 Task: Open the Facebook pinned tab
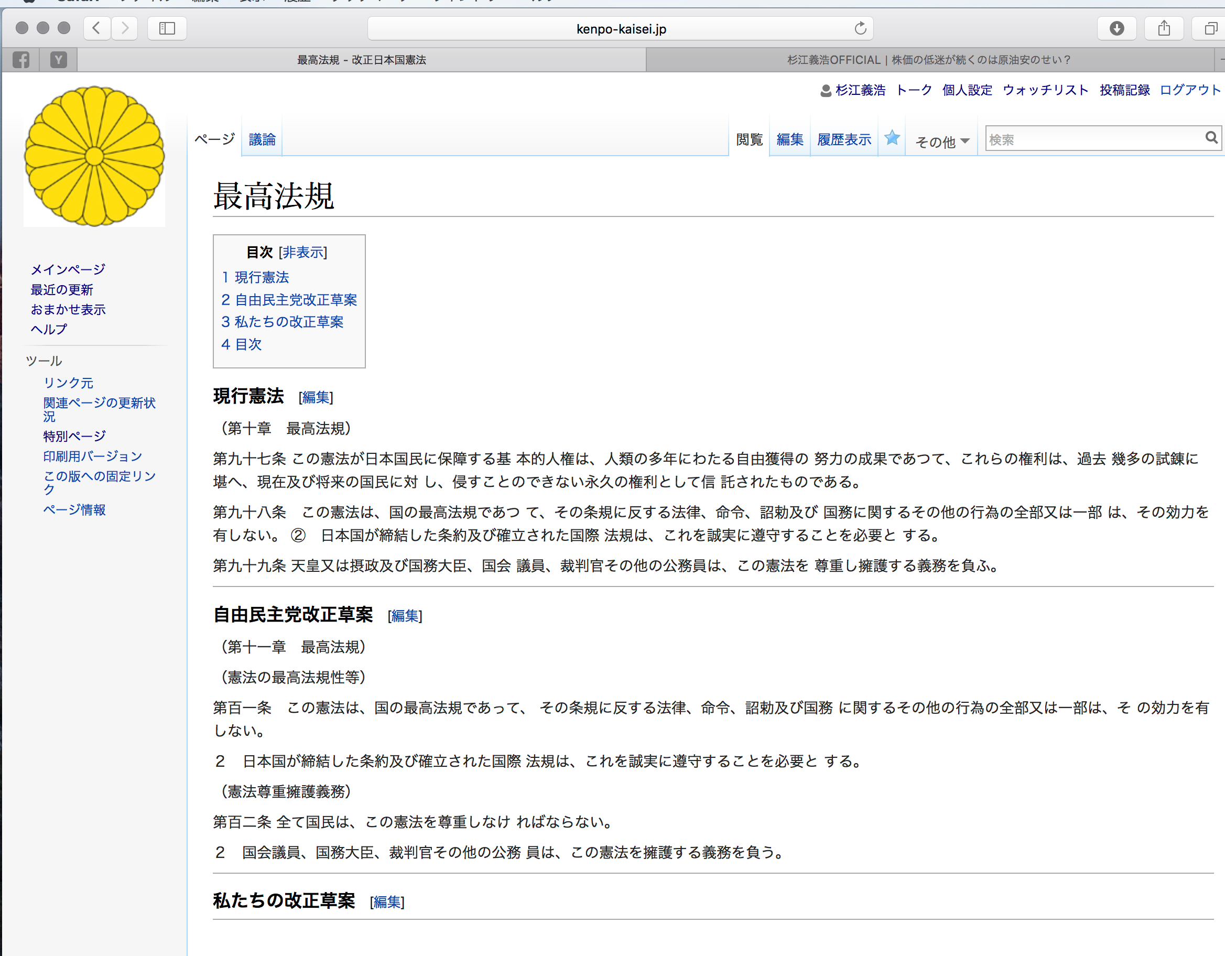(21, 59)
